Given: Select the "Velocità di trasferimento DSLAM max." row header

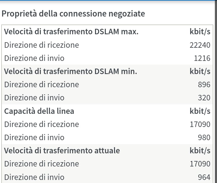Looking at the screenshot, I should point(71,32).
